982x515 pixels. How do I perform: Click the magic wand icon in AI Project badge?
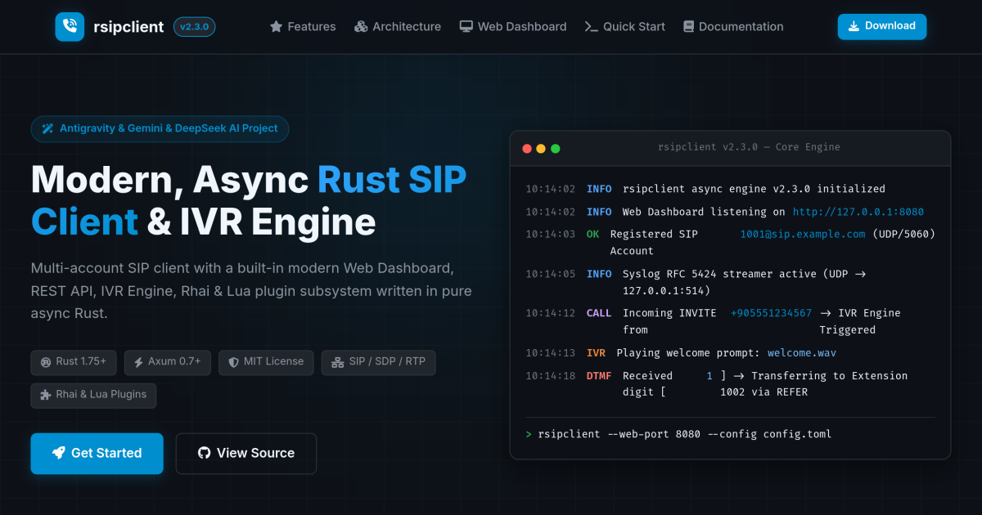47,128
